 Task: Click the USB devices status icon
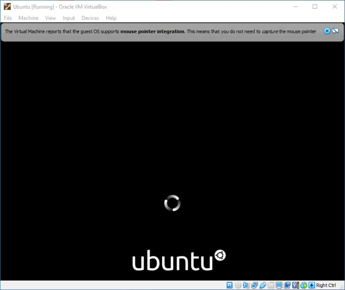pos(262,285)
